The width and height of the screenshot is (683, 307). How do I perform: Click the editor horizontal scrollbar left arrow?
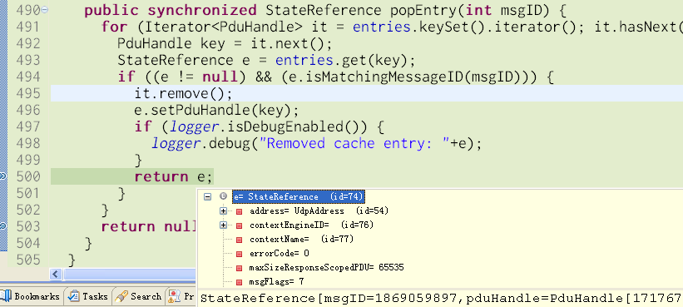56,274
